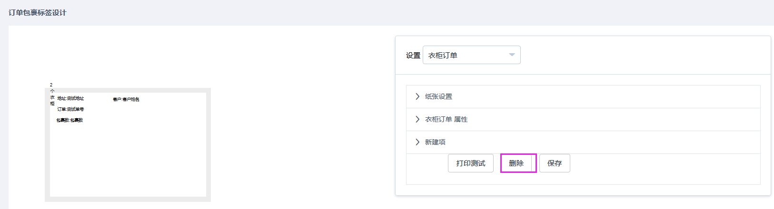Screen dimensions: 774x209
Task: Click the caret arrow in the 设置 select box
Action: pos(512,55)
